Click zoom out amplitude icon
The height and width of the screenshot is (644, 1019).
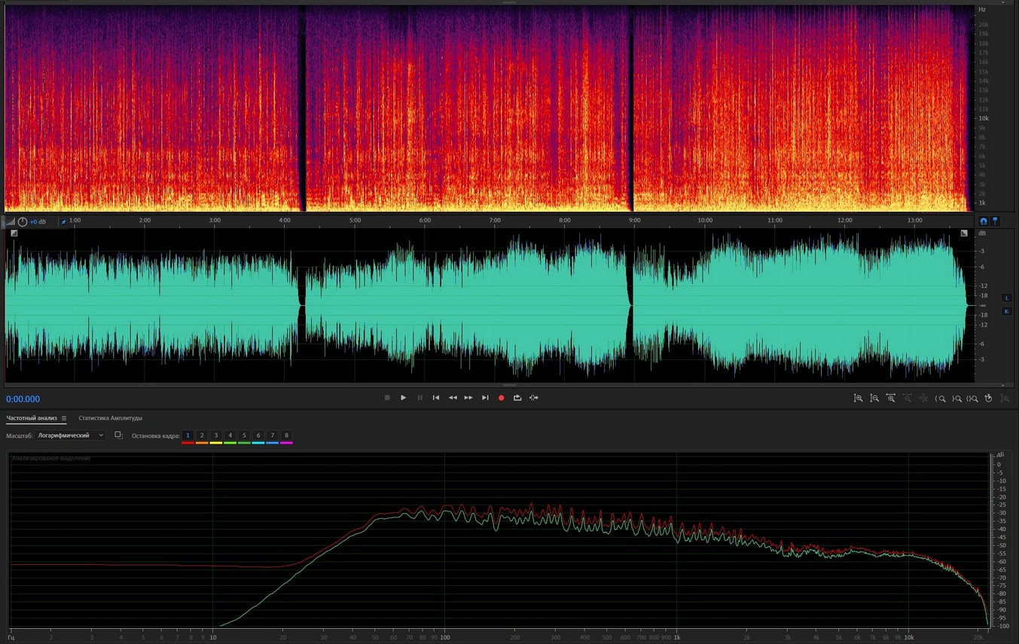click(x=874, y=398)
